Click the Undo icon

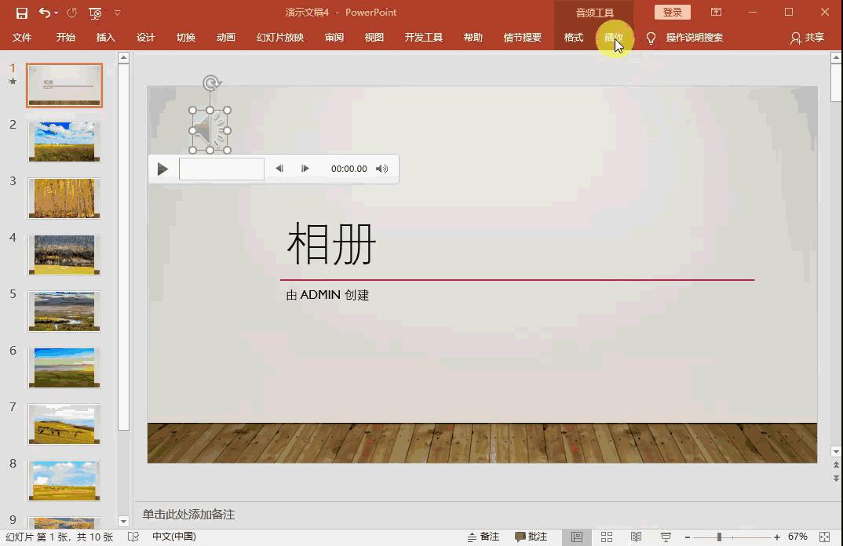[43, 13]
